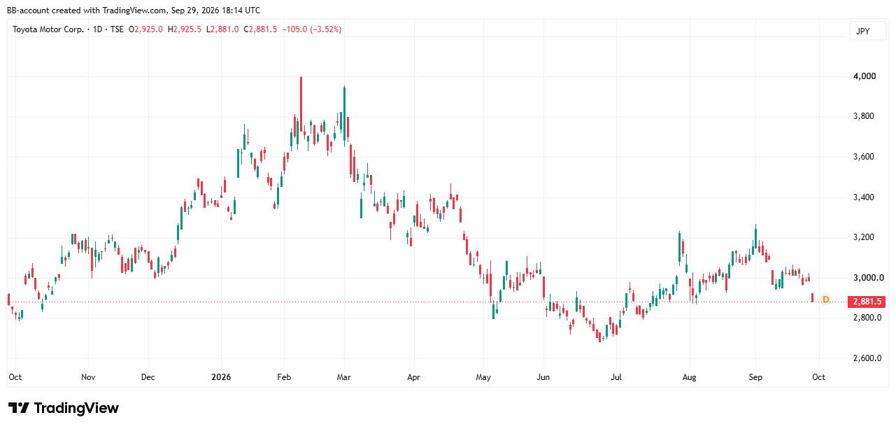Click the red 2,881.5 current price label
Screen dimensions: 896x429
[x=866, y=302]
